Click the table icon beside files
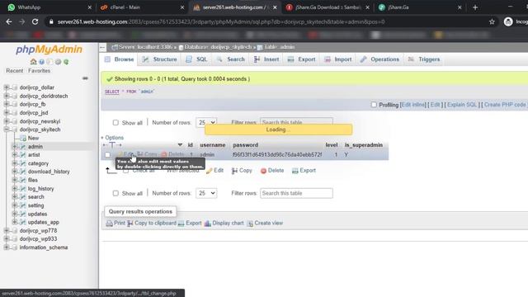The image size is (528, 297). 23,180
